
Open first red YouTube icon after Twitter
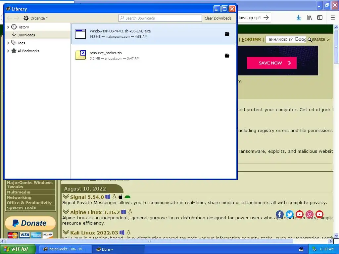pyautogui.click(x=299, y=214)
